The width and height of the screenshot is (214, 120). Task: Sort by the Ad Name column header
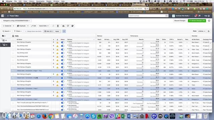coord(19,40)
